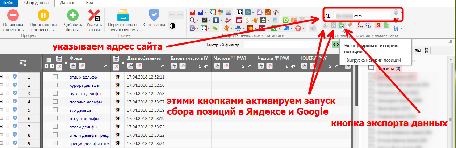Open the phrase link 'курорт дельфы'
The image size is (456, 148).
tap(84, 85)
